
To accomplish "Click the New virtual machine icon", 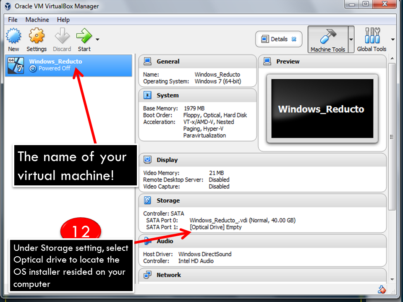I will [13, 36].
